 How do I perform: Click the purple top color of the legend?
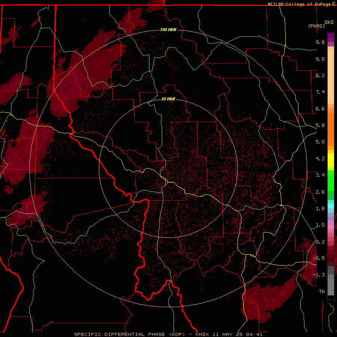[331, 37]
